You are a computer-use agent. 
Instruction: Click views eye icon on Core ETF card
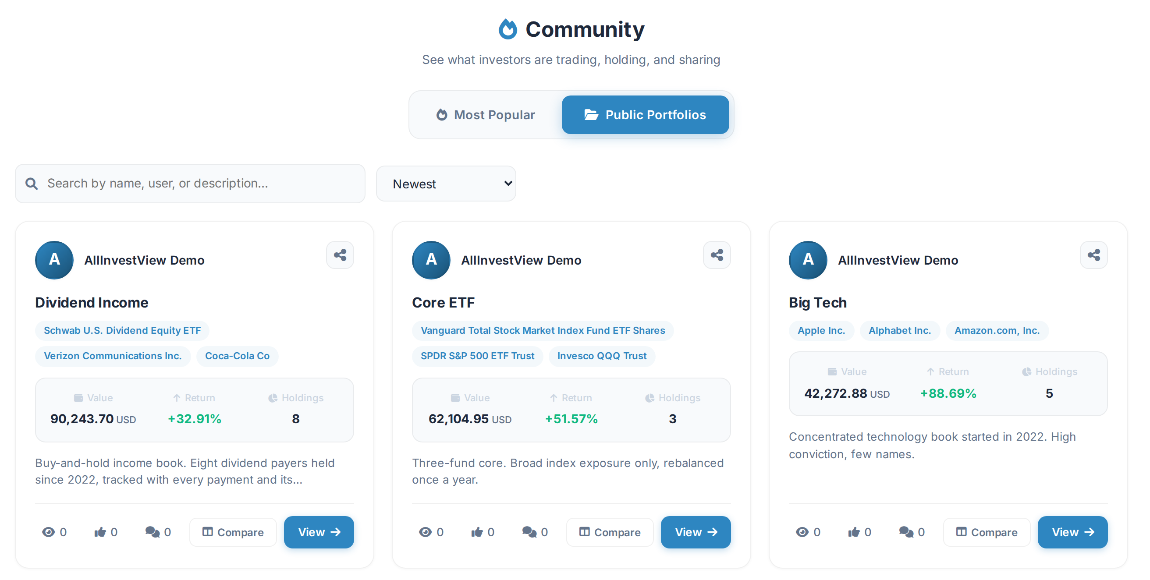pos(426,532)
